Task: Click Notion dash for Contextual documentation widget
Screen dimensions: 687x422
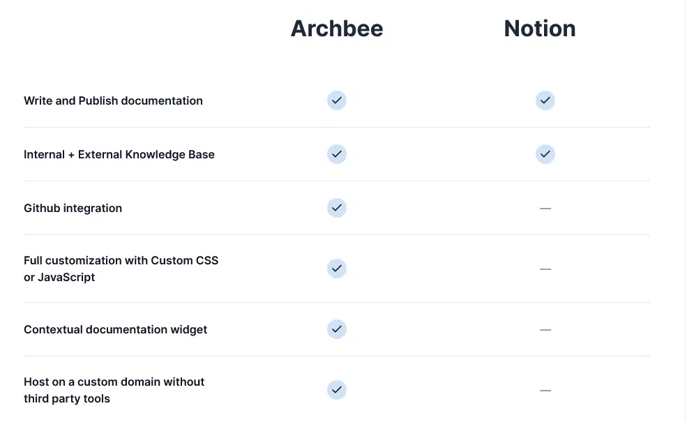Action: [545, 329]
